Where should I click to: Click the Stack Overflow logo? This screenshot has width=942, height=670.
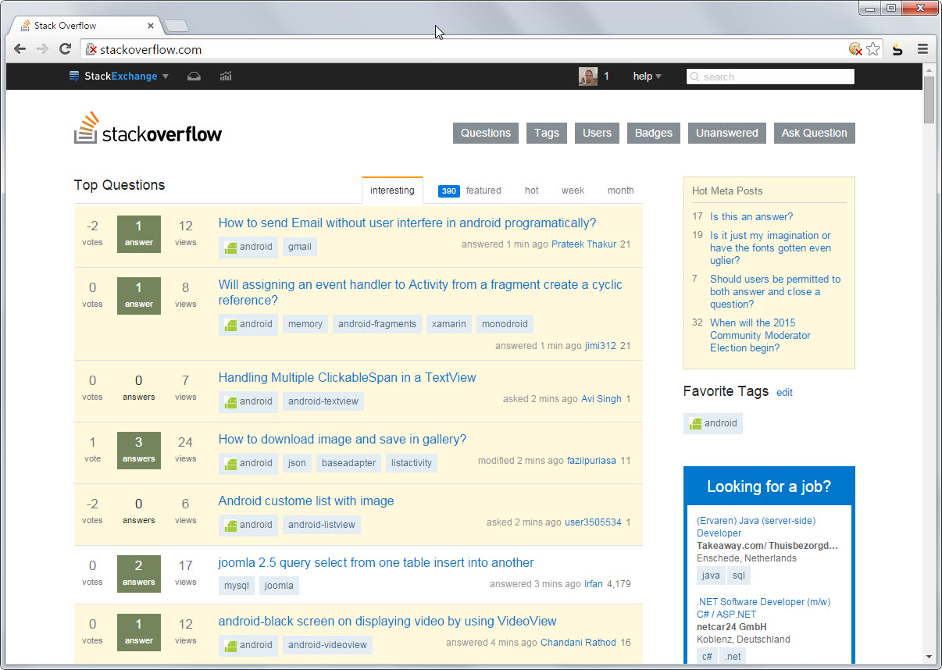pos(148,129)
